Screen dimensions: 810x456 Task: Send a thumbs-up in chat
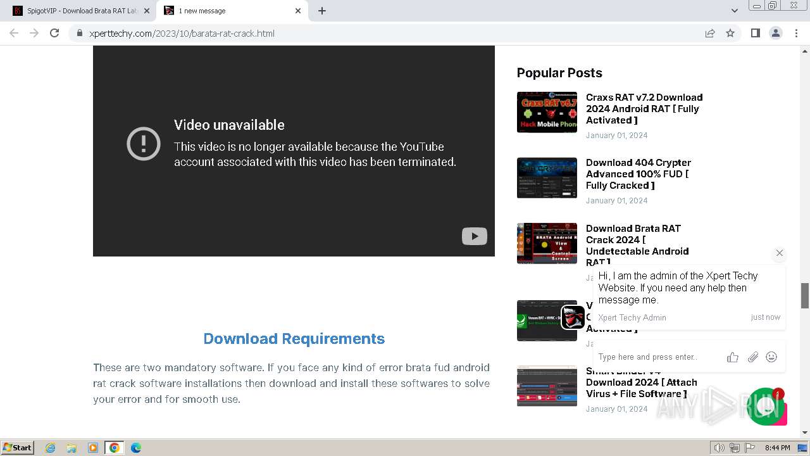tap(733, 357)
